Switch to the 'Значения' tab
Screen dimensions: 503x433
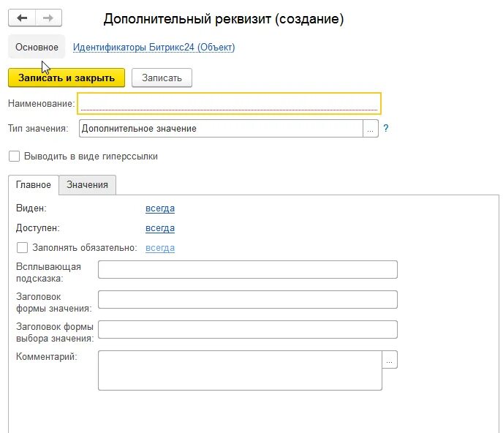(87, 185)
